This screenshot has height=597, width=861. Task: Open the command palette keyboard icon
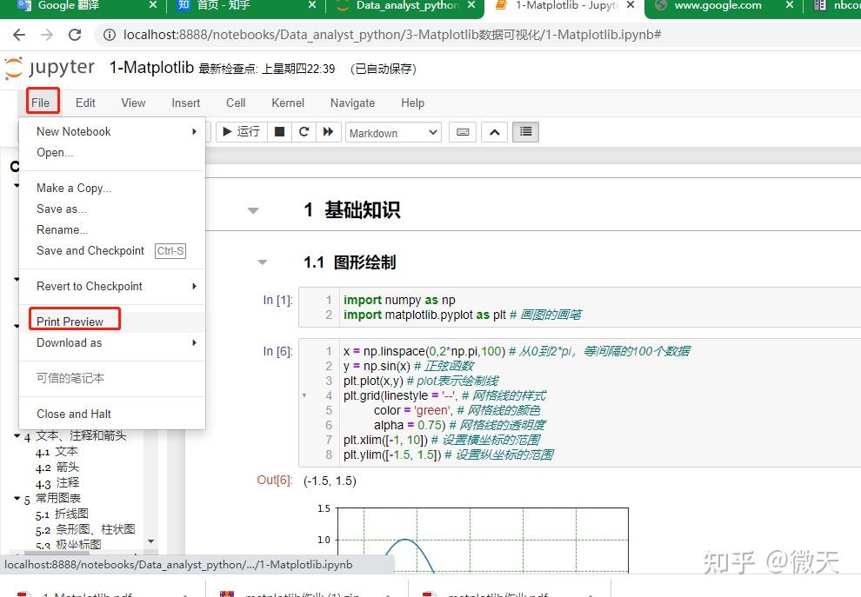click(x=462, y=131)
